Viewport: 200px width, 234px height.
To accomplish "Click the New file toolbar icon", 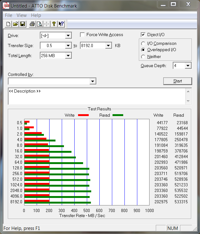I will 8,24.
